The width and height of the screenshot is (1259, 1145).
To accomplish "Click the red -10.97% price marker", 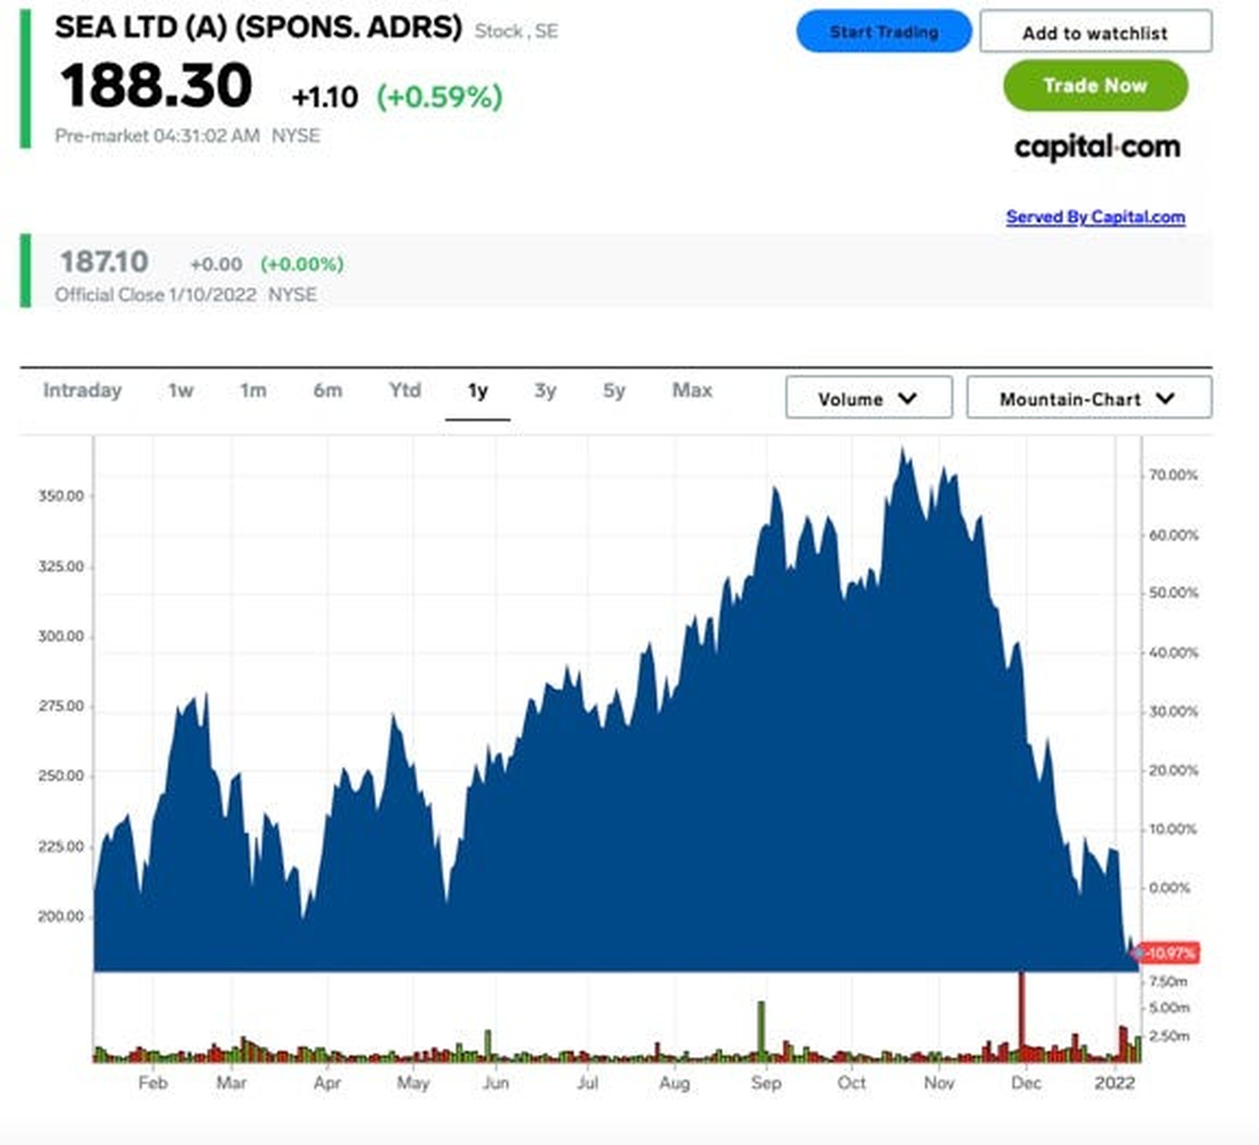I will [x=1169, y=953].
